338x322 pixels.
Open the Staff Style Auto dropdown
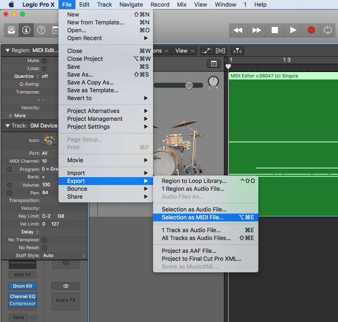64,255
